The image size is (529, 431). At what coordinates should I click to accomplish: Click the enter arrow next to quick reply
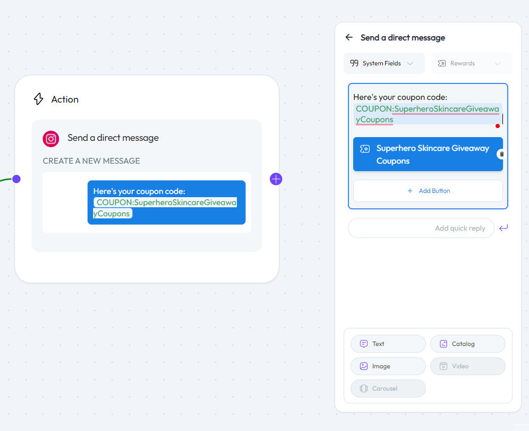(x=504, y=228)
